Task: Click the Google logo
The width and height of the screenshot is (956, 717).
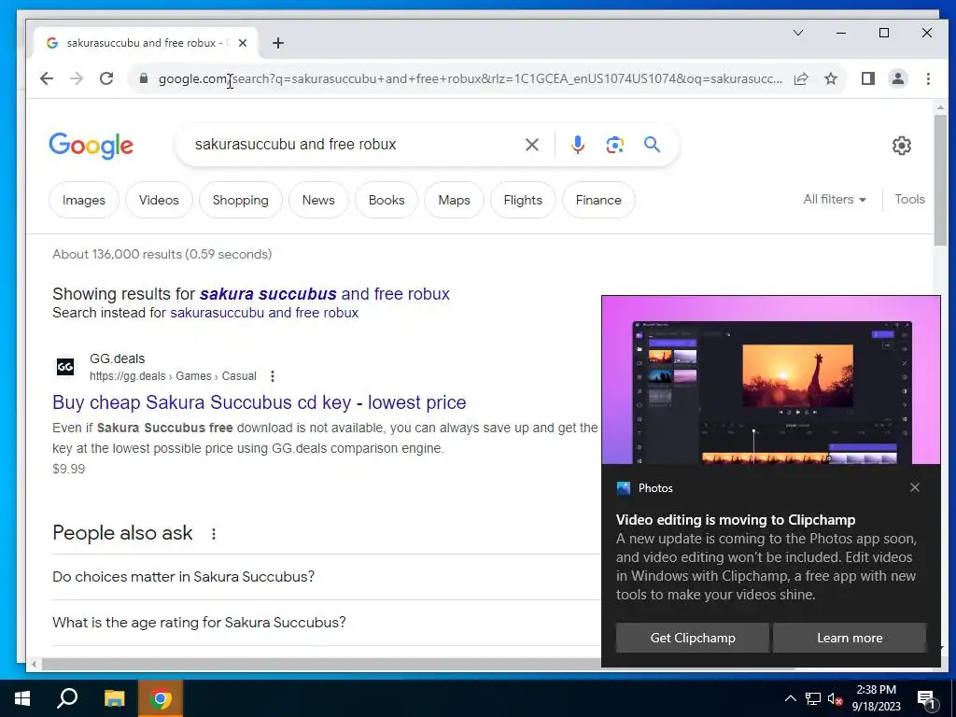Action: coord(91,145)
